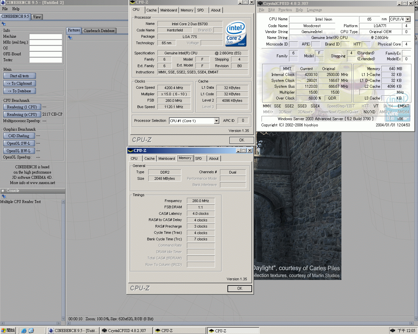Click the MMT button in CrystalCPUID
The width and height of the screenshot is (418, 334).
pyautogui.click(x=287, y=69)
